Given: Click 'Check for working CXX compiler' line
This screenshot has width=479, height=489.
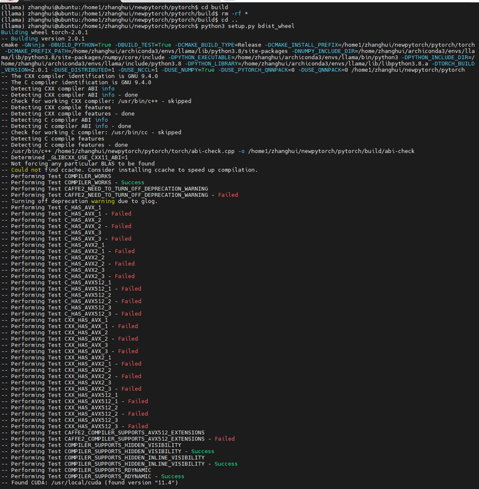Looking at the screenshot, I should (x=96, y=101).
